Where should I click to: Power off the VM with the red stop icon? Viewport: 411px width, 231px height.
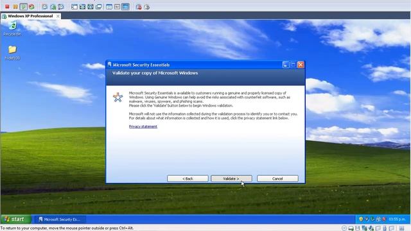tap(7, 7)
